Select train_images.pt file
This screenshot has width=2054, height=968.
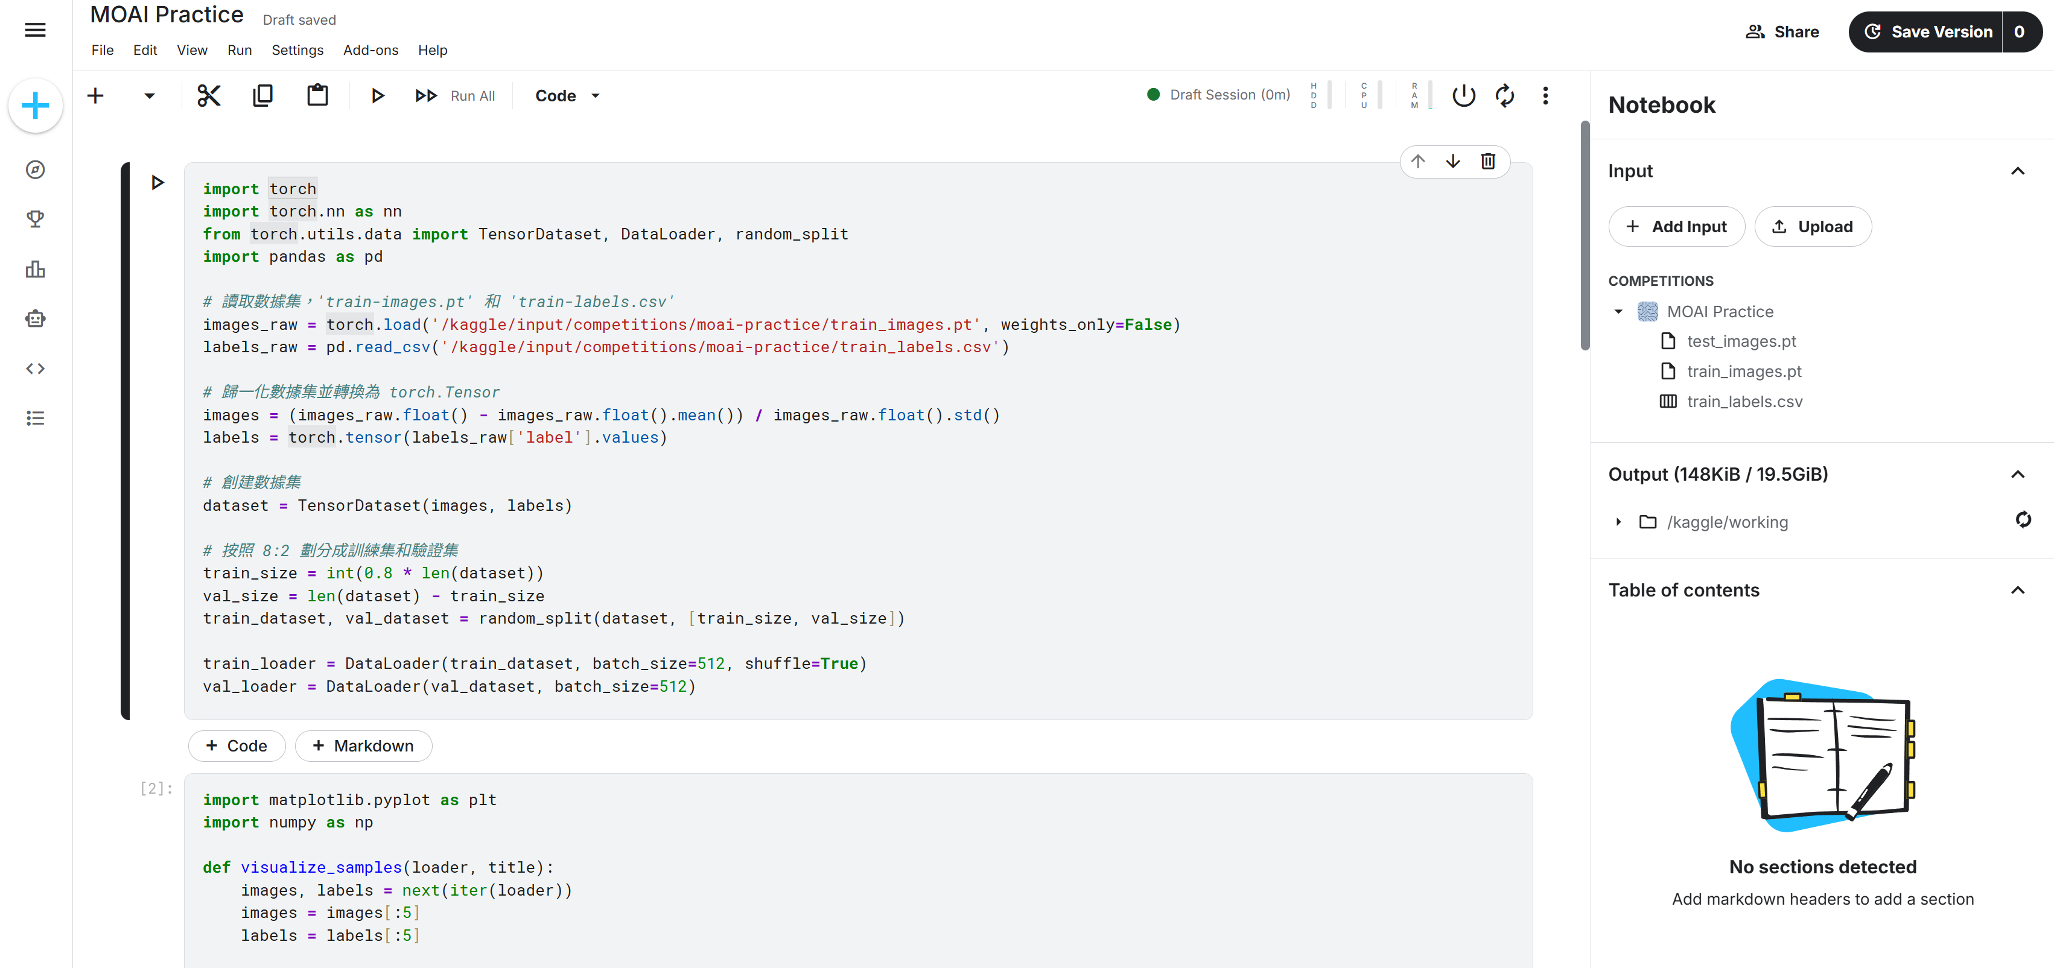pyautogui.click(x=1731, y=372)
